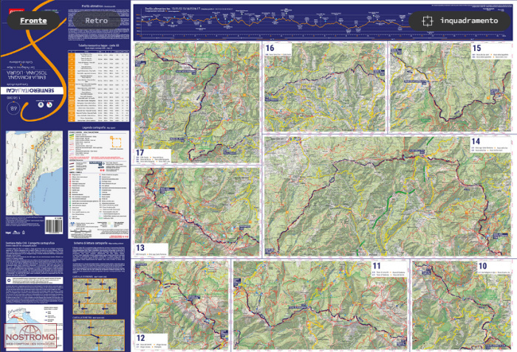Click the barcode on the cover panel

(x=54, y=225)
